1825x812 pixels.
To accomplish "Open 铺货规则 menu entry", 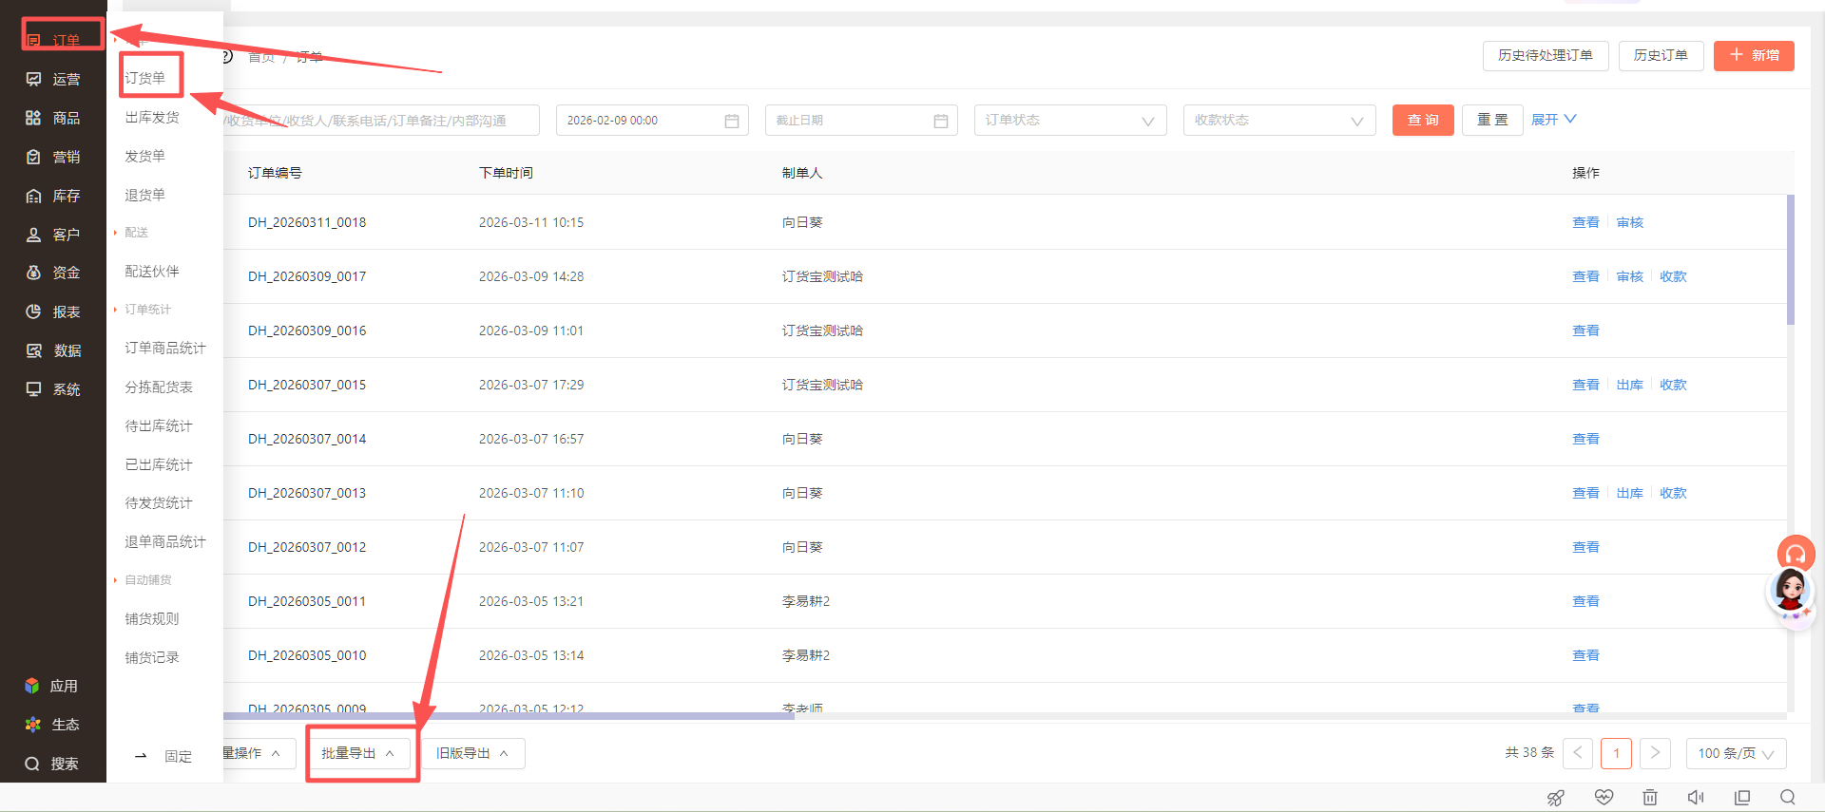I will [152, 618].
